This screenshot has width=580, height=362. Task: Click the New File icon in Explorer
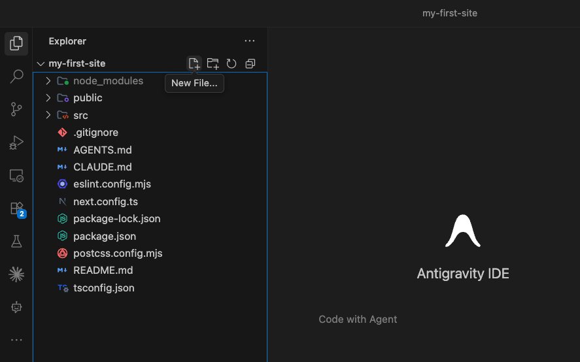pyautogui.click(x=194, y=63)
